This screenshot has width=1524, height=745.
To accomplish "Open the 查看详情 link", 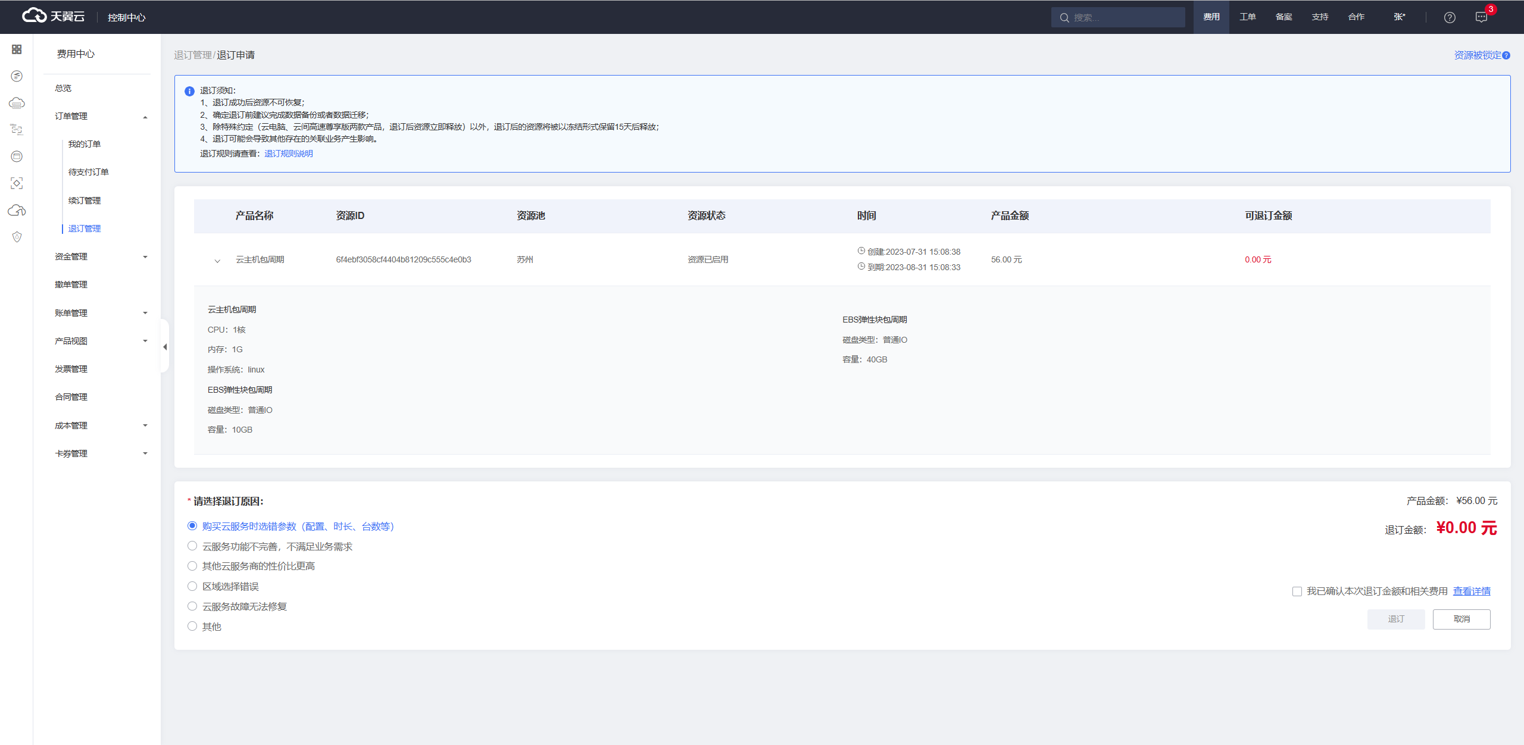I will [1472, 591].
